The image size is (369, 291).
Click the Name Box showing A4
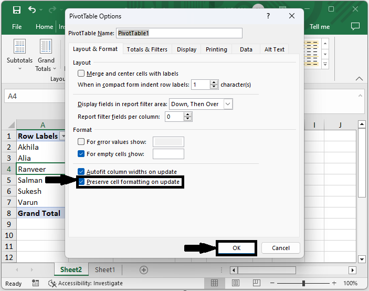point(35,96)
